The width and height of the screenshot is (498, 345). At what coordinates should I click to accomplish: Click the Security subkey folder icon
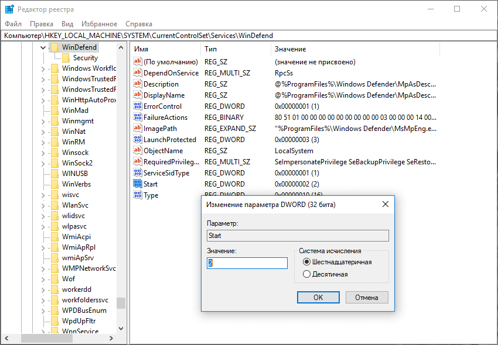(x=66, y=58)
